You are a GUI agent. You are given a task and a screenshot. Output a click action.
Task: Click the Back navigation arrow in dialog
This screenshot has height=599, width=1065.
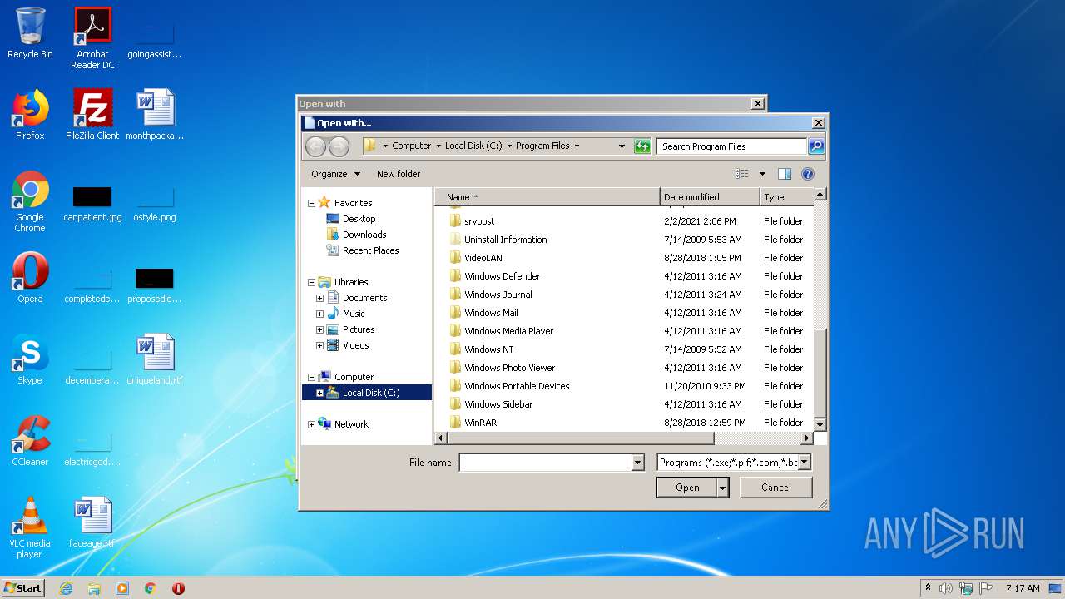(315, 146)
